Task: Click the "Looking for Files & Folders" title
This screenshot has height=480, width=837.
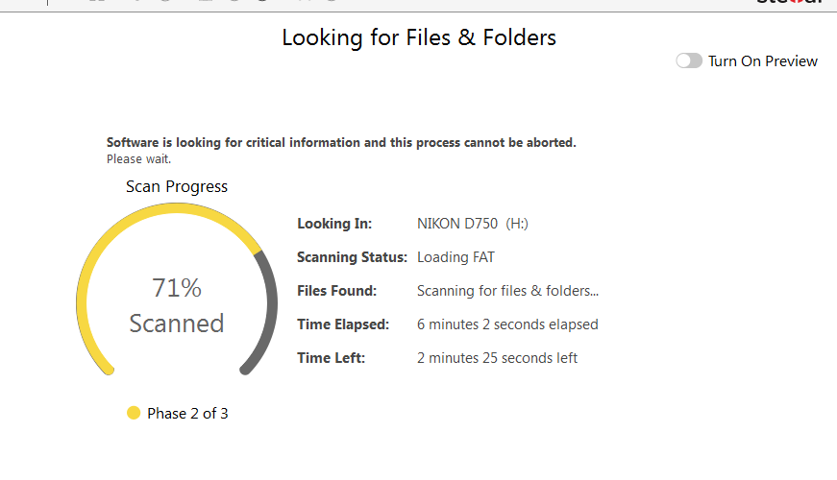Action: click(x=418, y=37)
